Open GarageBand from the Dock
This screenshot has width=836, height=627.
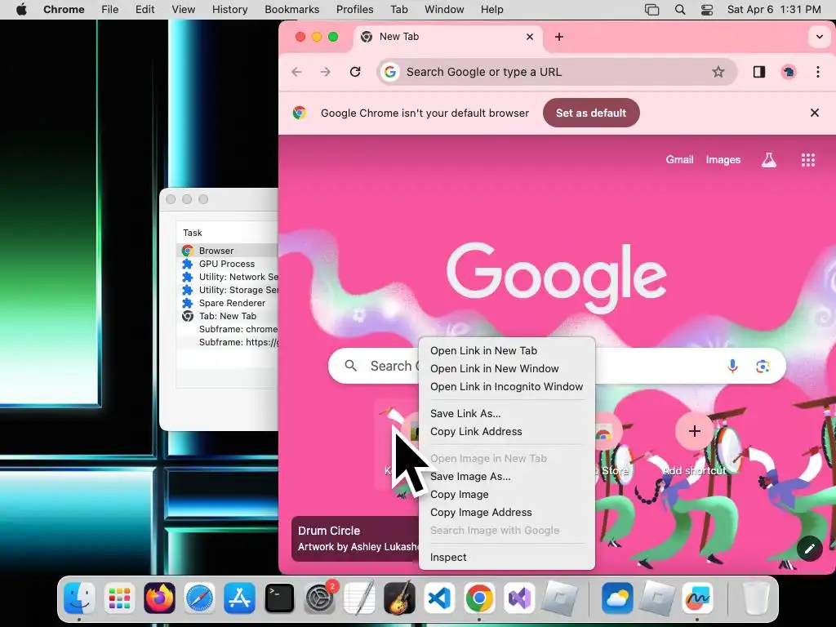(x=399, y=598)
